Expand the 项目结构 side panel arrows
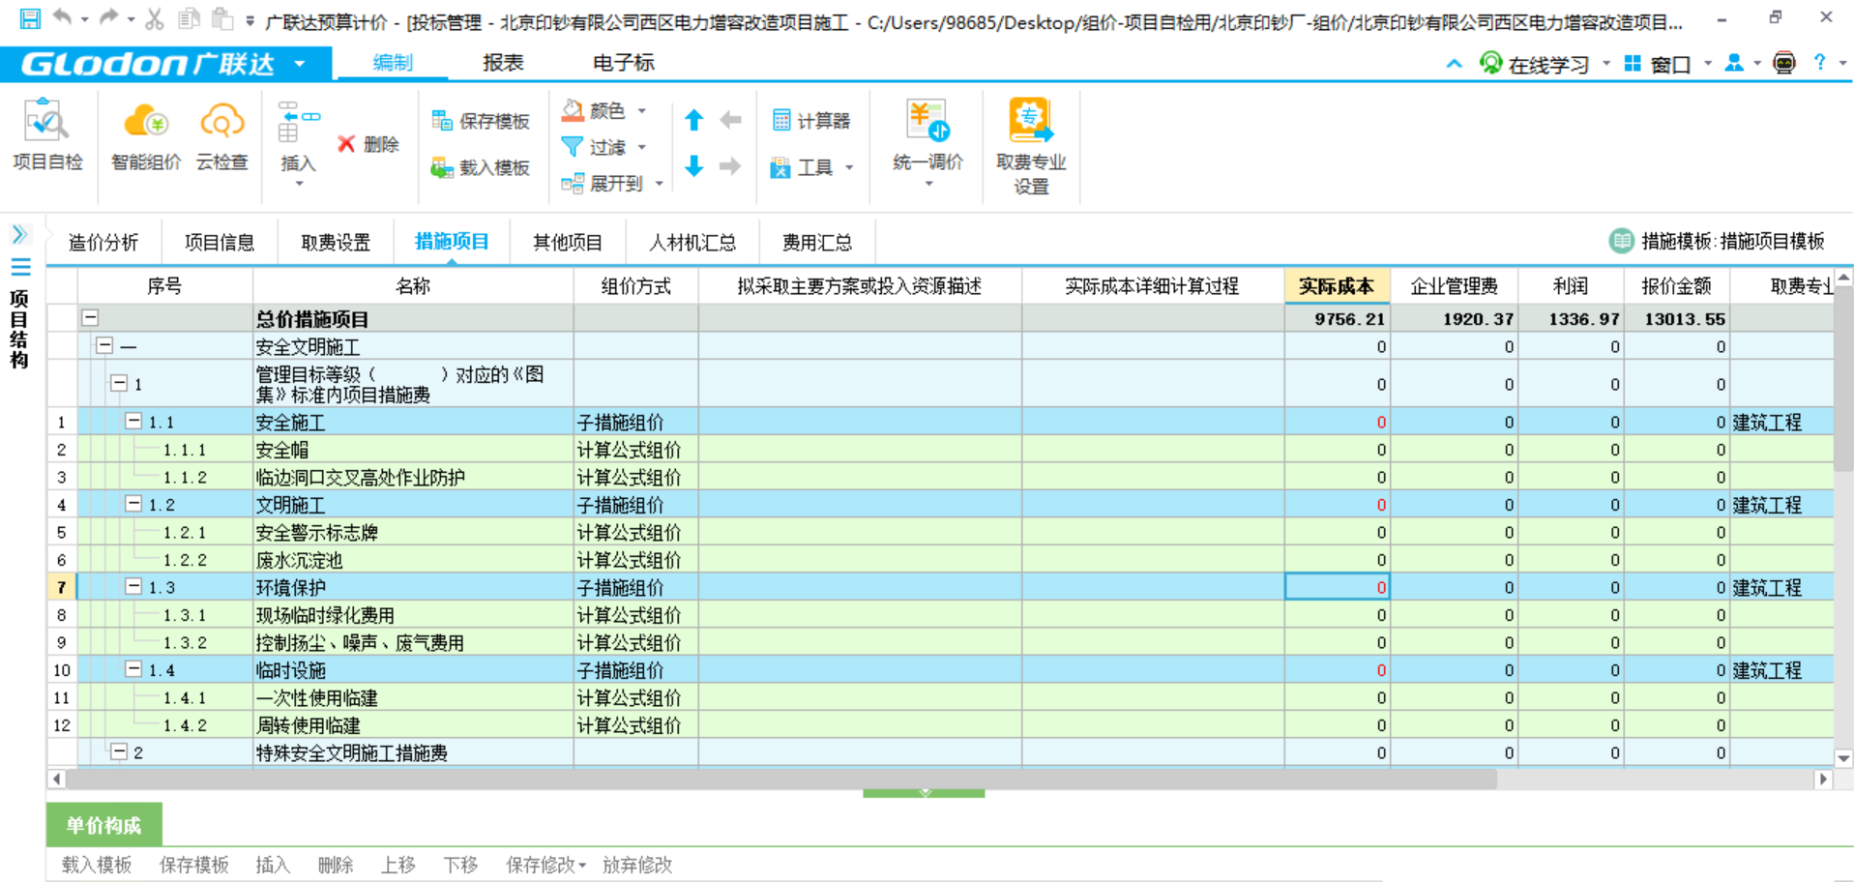1854x882 pixels. click(x=19, y=234)
